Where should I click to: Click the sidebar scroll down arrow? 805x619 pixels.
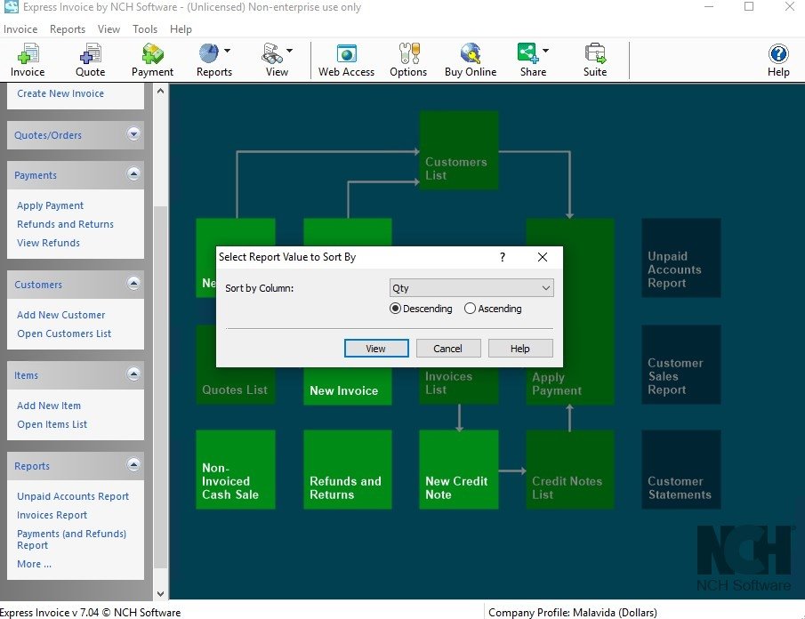tap(160, 593)
